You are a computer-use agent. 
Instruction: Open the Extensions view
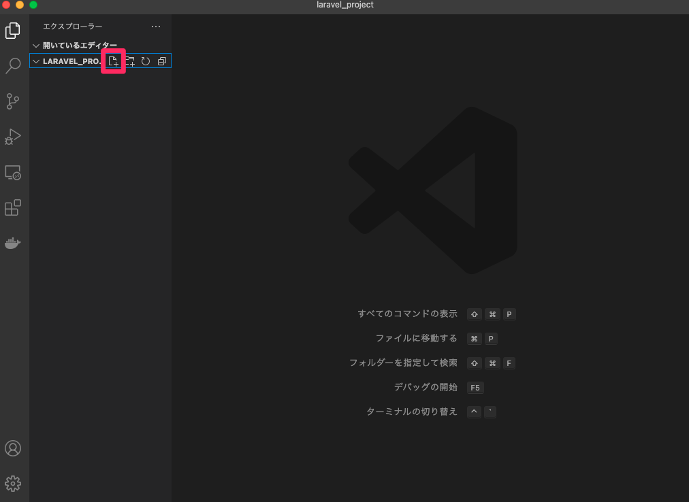coord(13,207)
